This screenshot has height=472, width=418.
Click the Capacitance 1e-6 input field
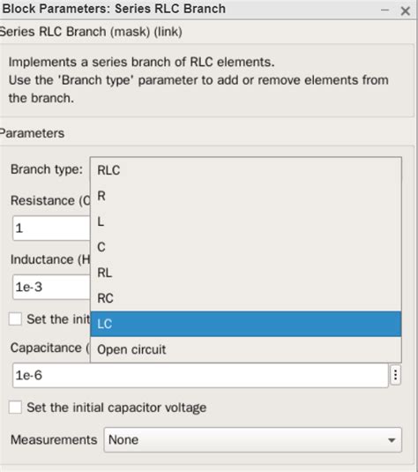200,375
